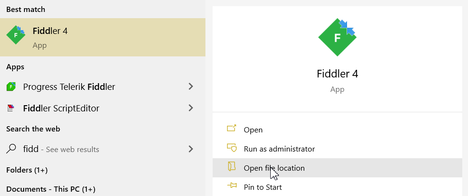Expand the fidd web results chevron
The width and height of the screenshot is (468, 196).
pos(191,149)
